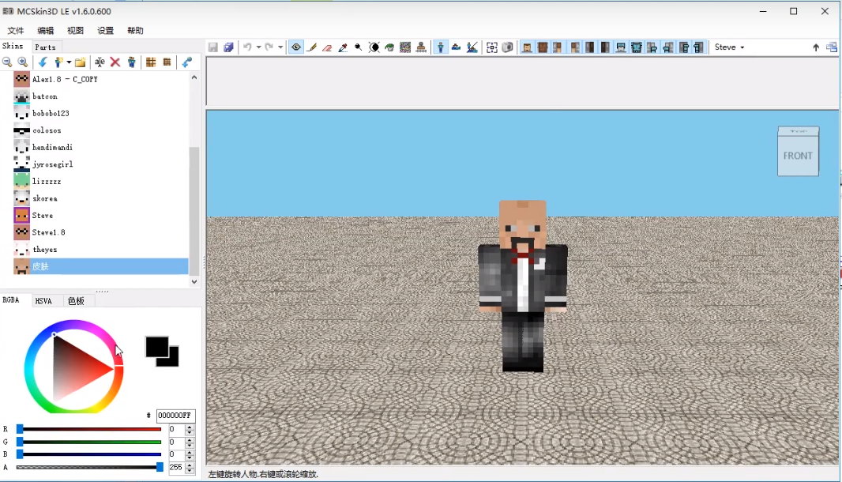The image size is (842, 482).
Task: Switch to the HSVA color tab
Action: (x=43, y=301)
